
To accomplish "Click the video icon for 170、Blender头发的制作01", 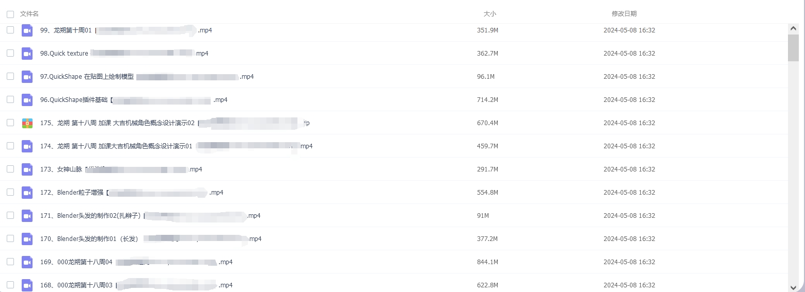I will coord(27,239).
